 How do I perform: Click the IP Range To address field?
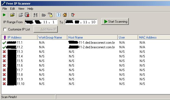pos(81,22)
